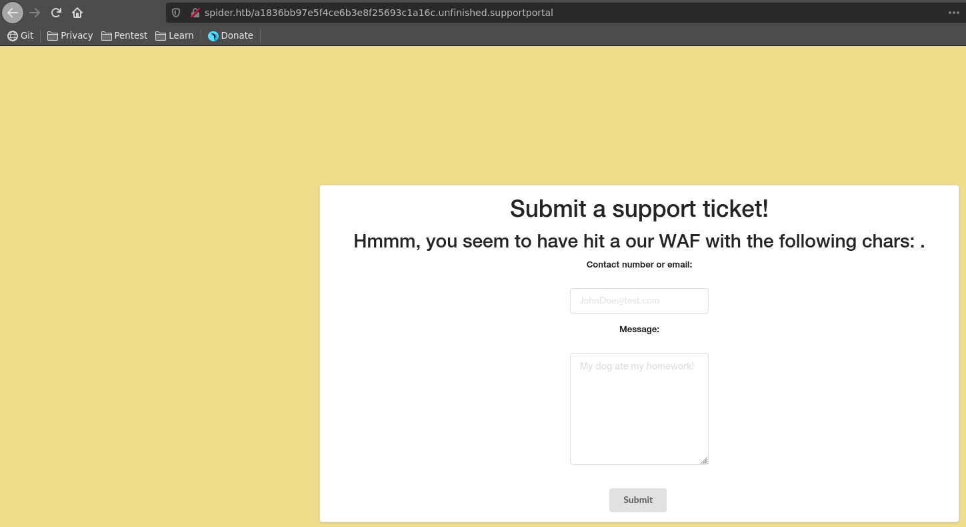Click the "Submit a support ticket!" heading

[639, 209]
